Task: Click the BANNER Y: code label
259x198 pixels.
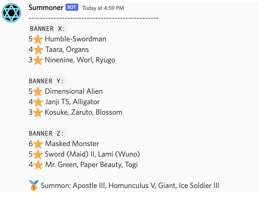Action: coord(47,81)
